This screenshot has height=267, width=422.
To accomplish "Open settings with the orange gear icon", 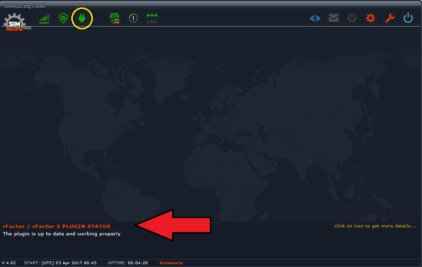I will 371,19.
